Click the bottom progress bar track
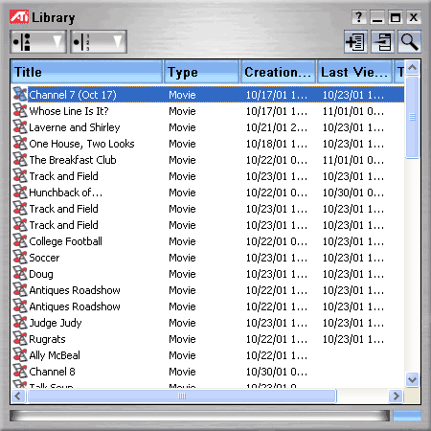Viewport: 431px width, 431px height. pos(199,416)
